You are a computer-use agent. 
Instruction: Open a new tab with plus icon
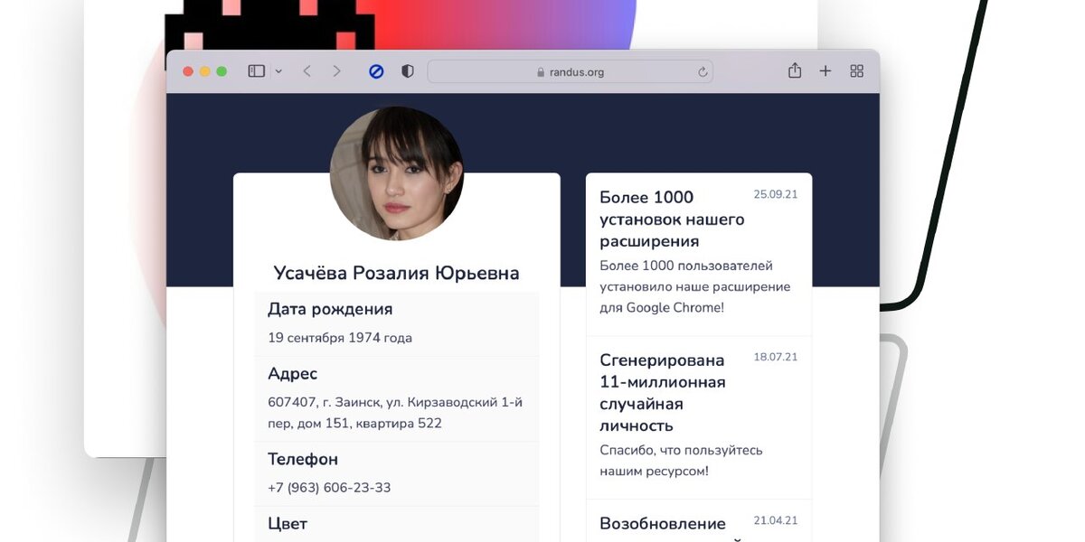pos(826,71)
